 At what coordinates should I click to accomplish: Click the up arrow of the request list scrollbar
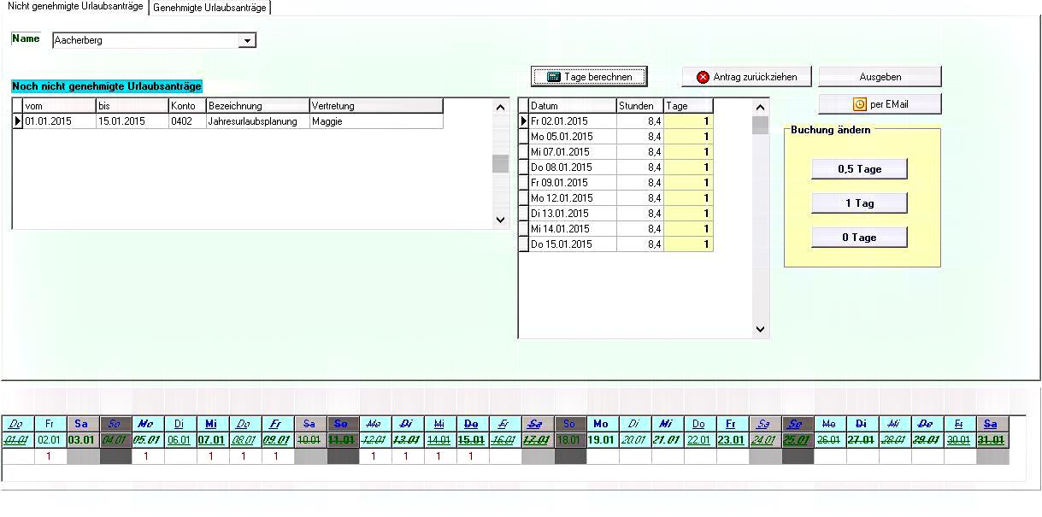(x=501, y=108)
